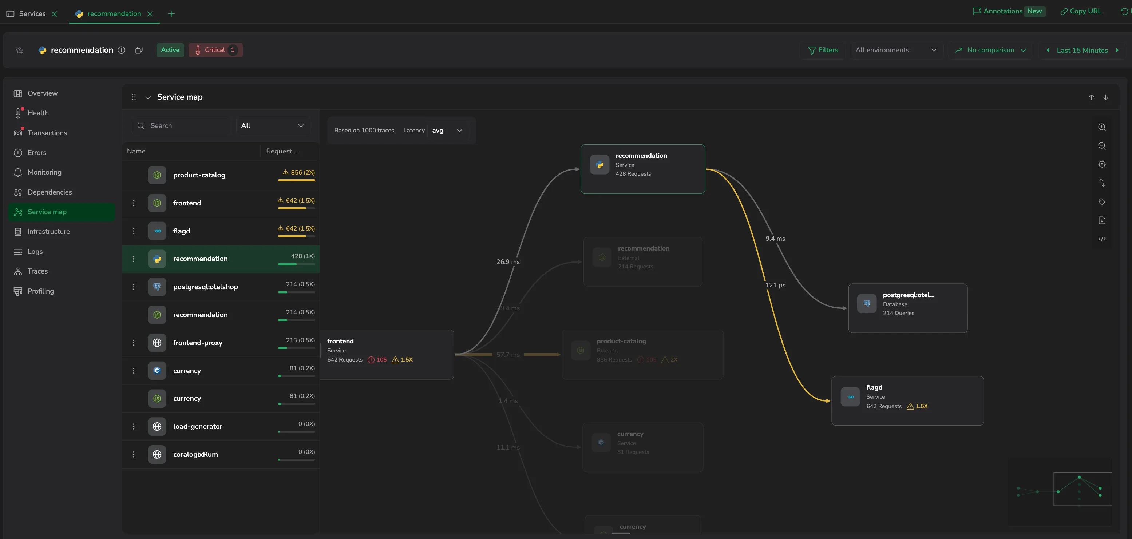The width and height of the screenshot is (1132, 539).
Task: Click the tag labels icon
Action: pos(1102,201)
